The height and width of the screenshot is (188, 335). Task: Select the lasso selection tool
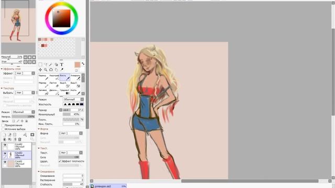46,64
